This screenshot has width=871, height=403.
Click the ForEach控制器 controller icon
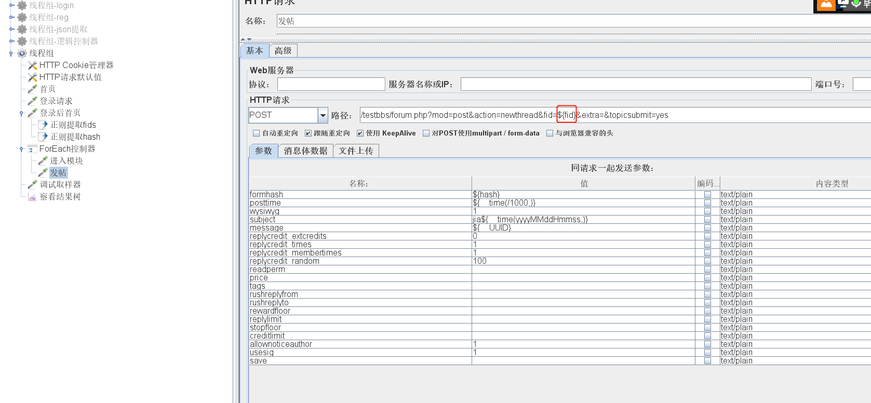point(32,149)
